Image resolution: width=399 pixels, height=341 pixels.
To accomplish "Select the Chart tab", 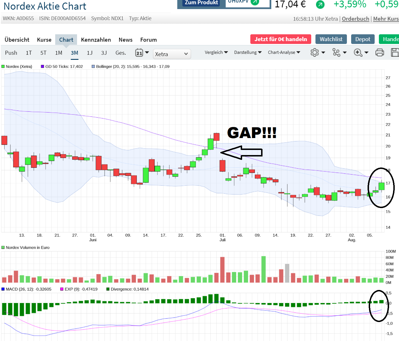I will pos(66,40).
